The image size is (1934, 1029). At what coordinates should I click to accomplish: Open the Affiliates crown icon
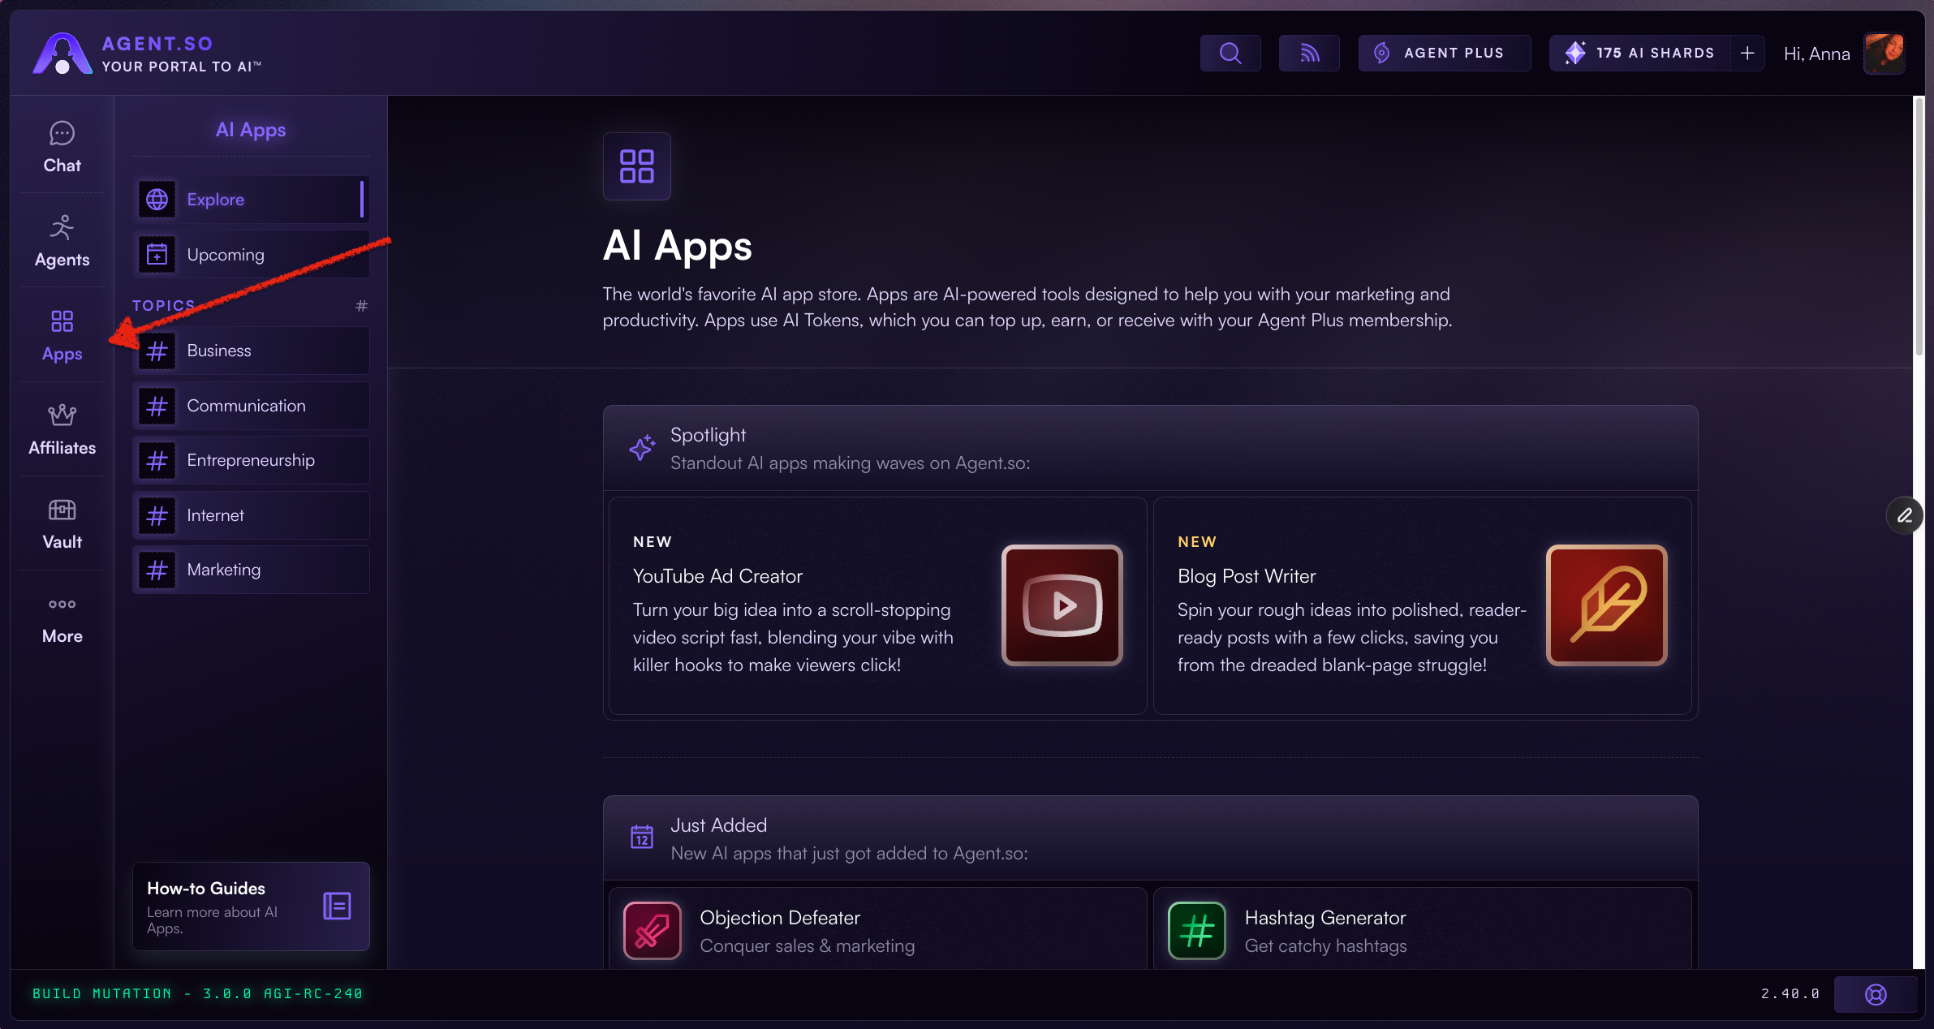point(62,415)
